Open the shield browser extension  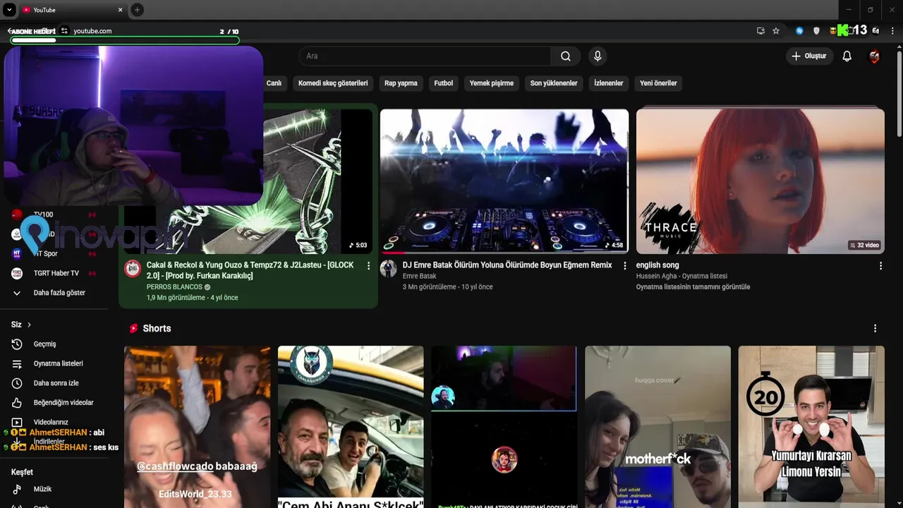817,31
